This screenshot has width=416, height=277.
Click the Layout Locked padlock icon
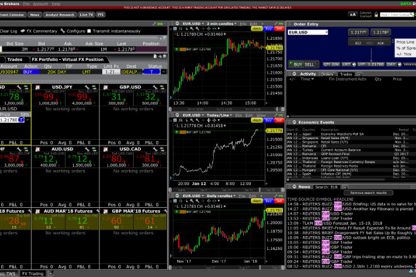click(376, 15)
